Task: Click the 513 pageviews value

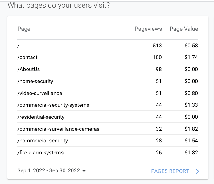Action: [x=157, y=46]
